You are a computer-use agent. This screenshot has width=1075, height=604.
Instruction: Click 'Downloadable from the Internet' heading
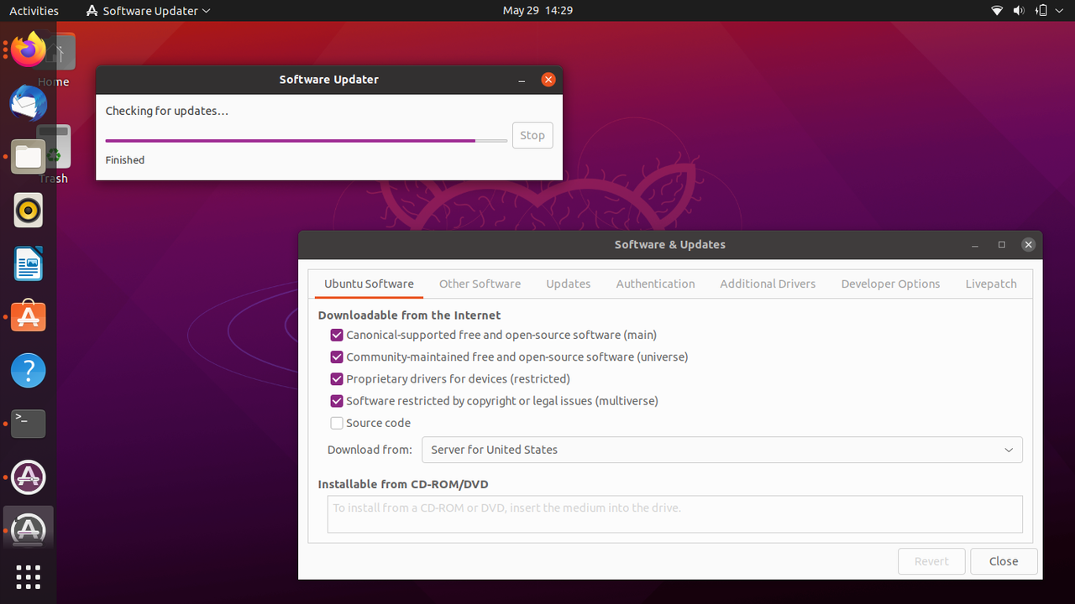point(409,315)
